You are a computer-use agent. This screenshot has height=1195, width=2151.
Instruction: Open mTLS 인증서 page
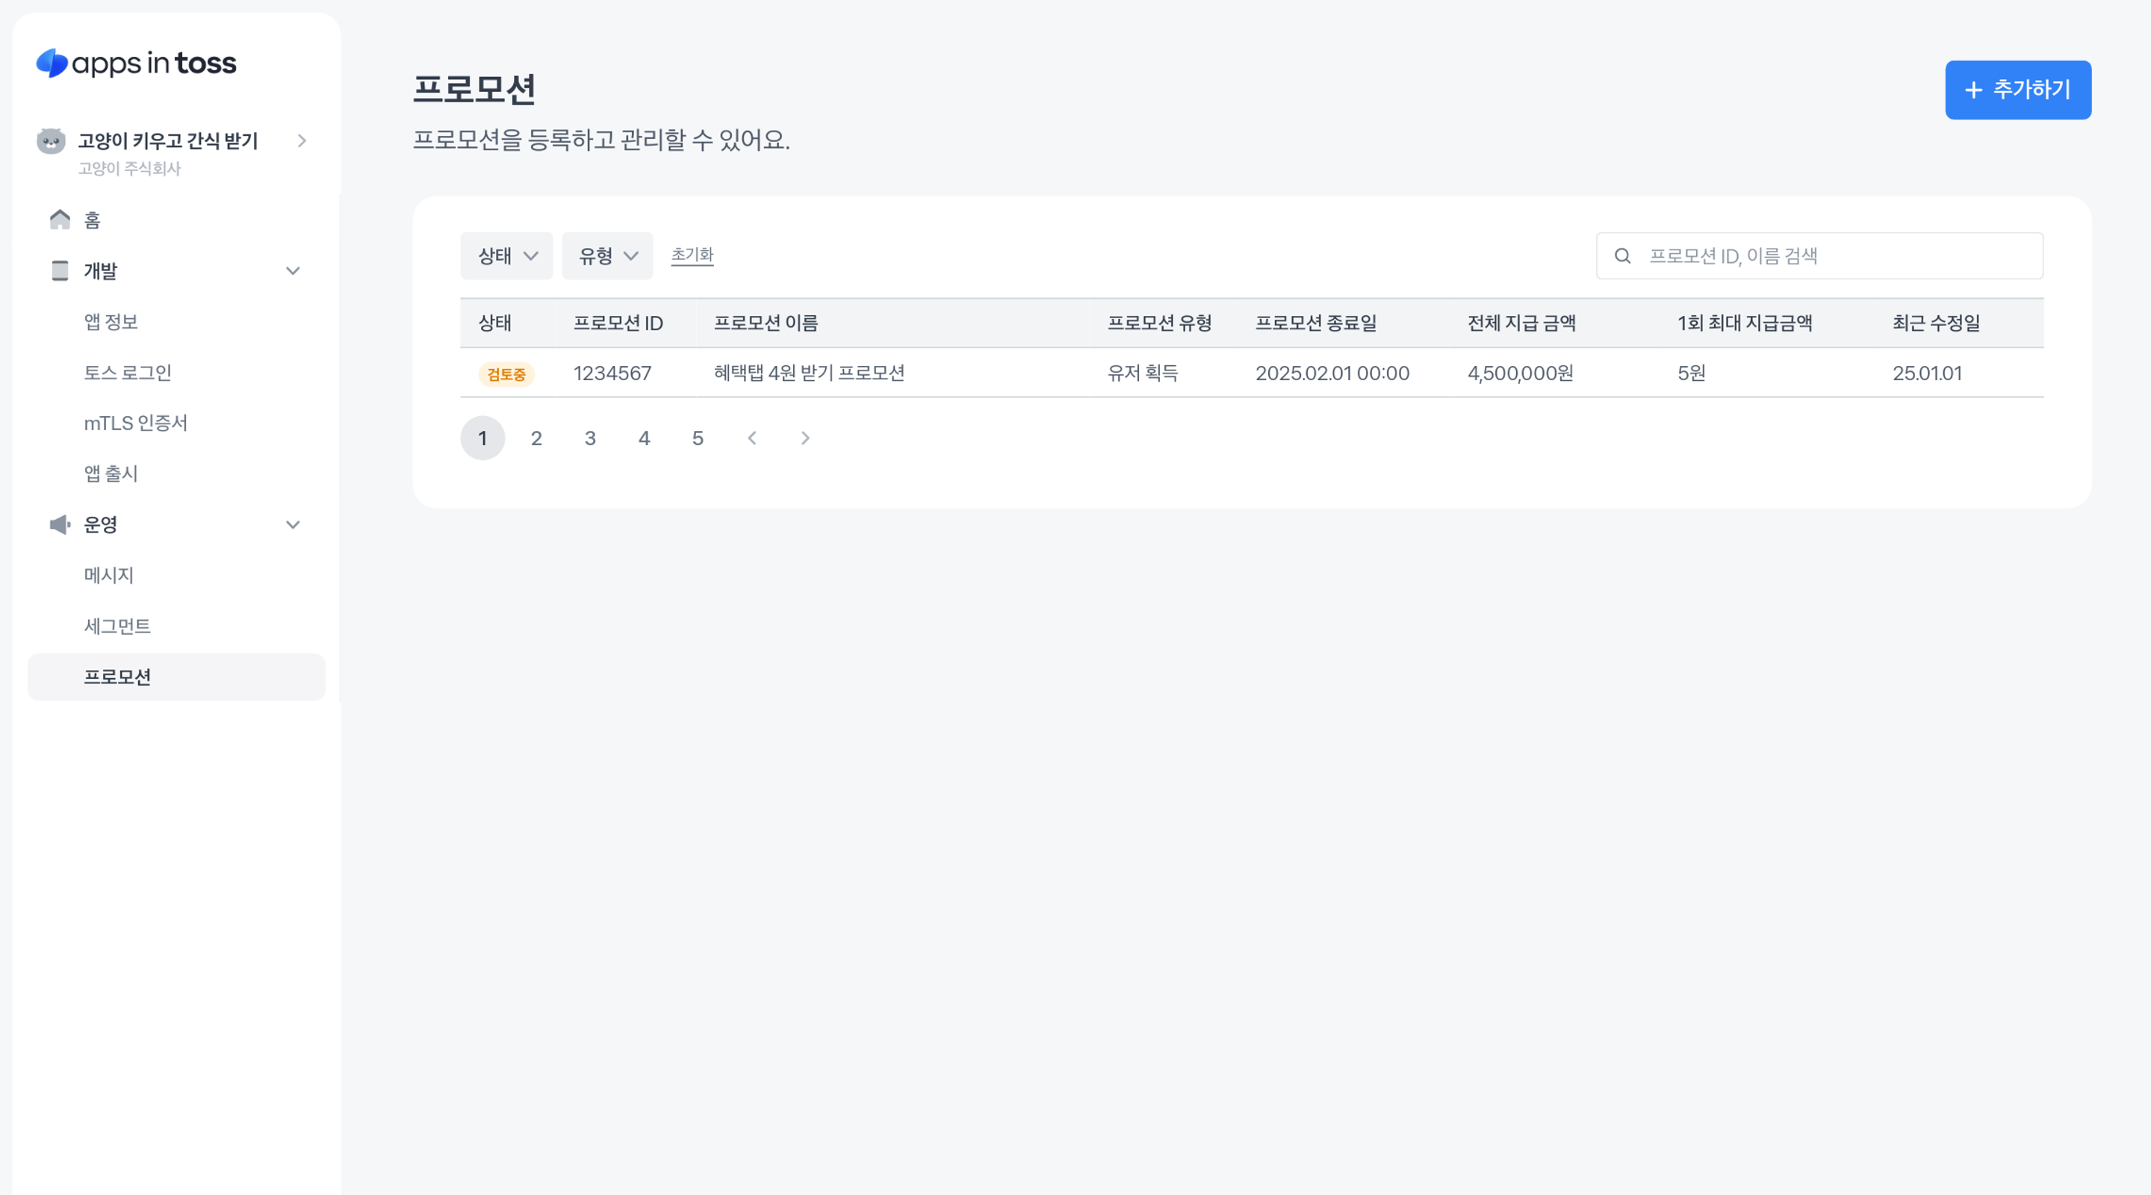[135, 423]
